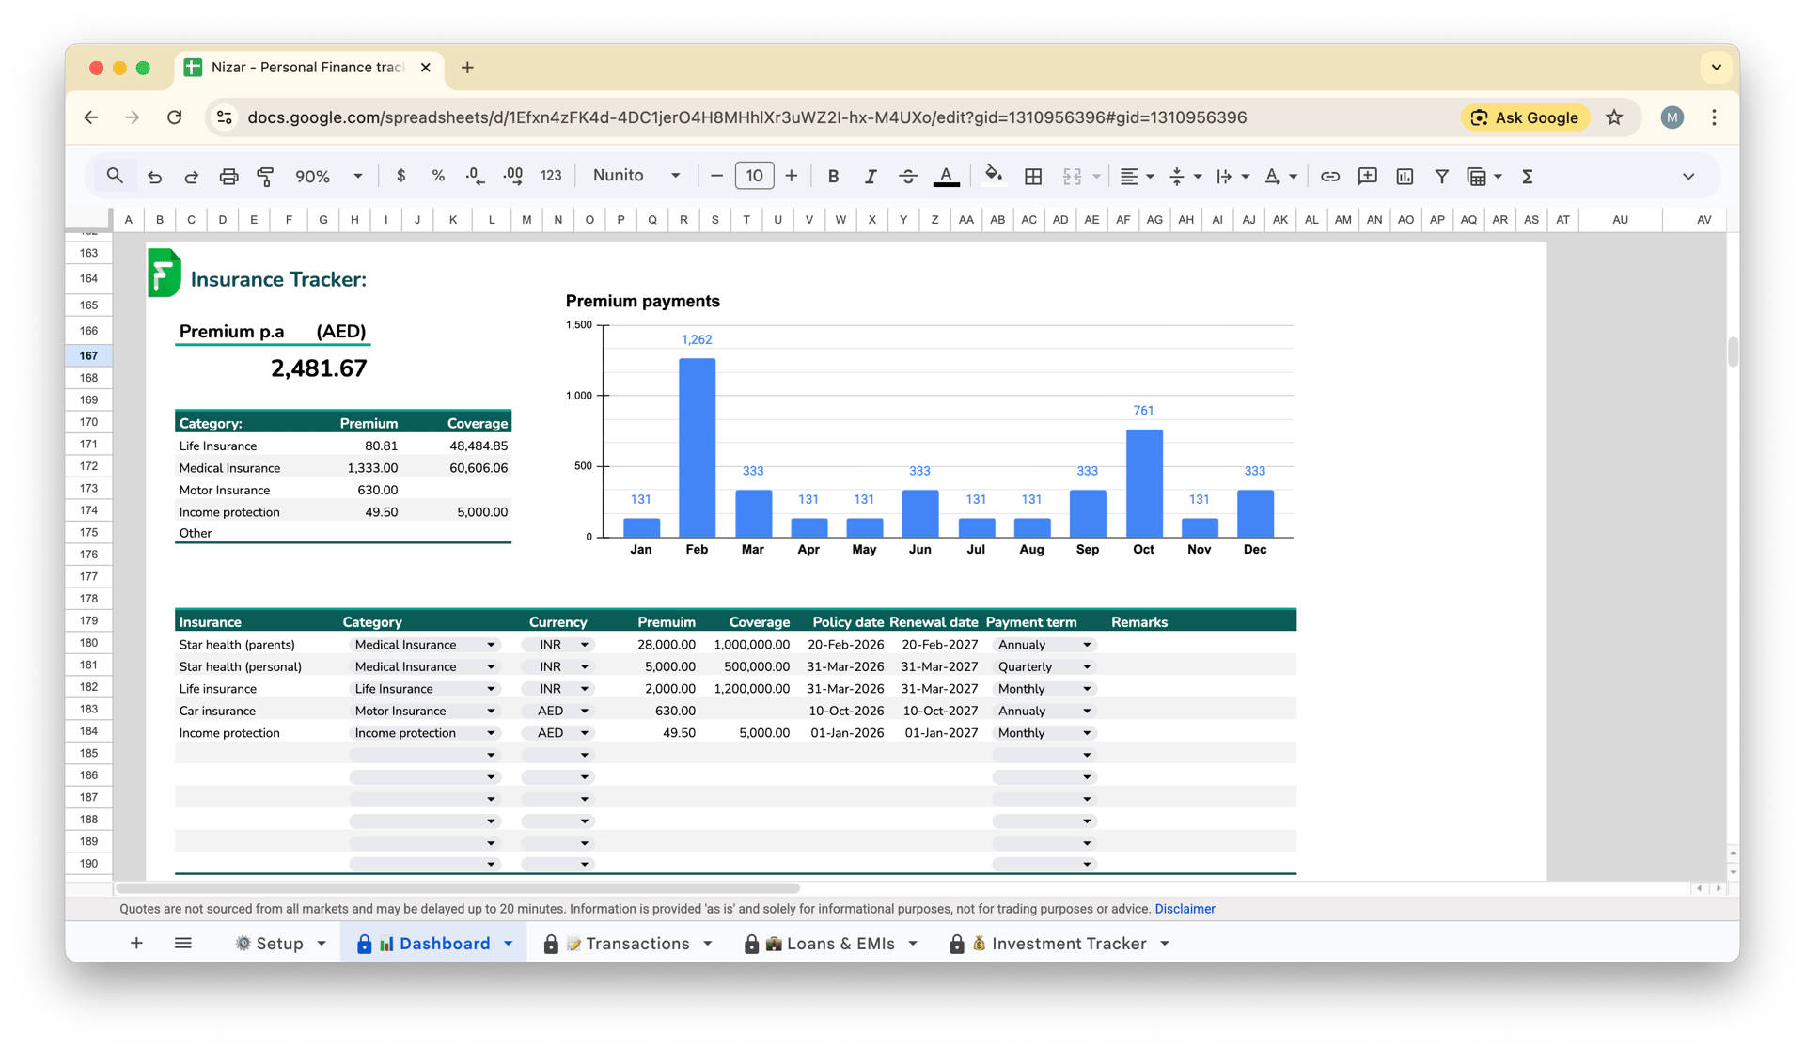
Task: Click the paint format icon
Action: point(265,176)
